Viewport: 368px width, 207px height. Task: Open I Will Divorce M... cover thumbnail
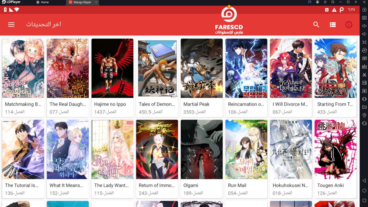291,68
